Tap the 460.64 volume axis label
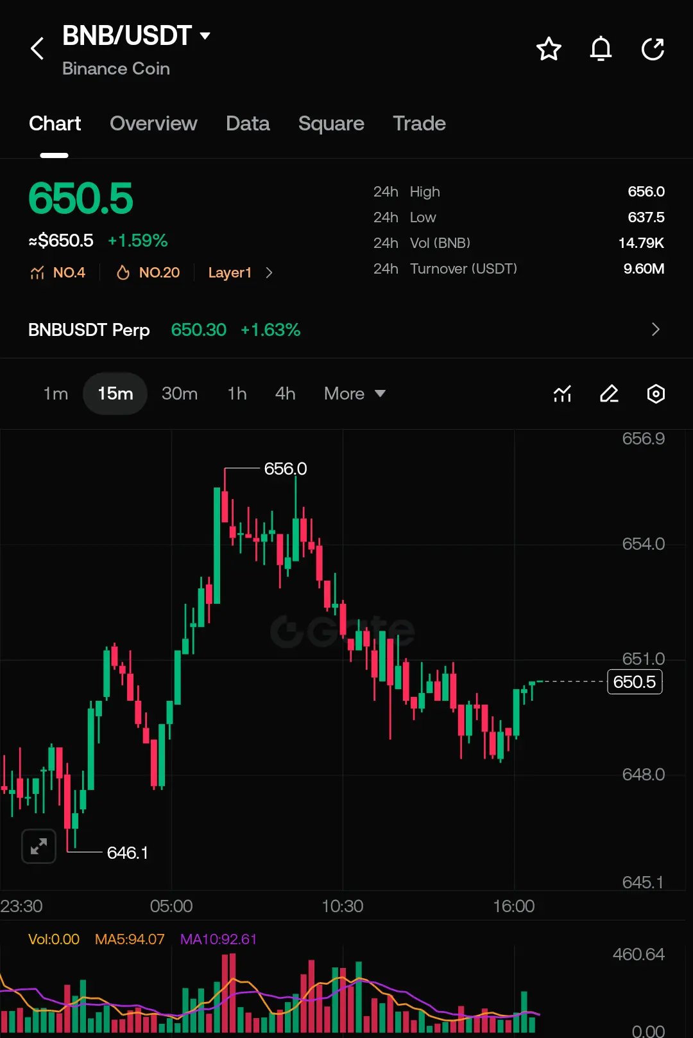693x1038 pixels. 638,954
